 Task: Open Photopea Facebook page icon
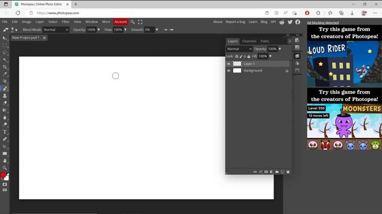tap(298, 22)
